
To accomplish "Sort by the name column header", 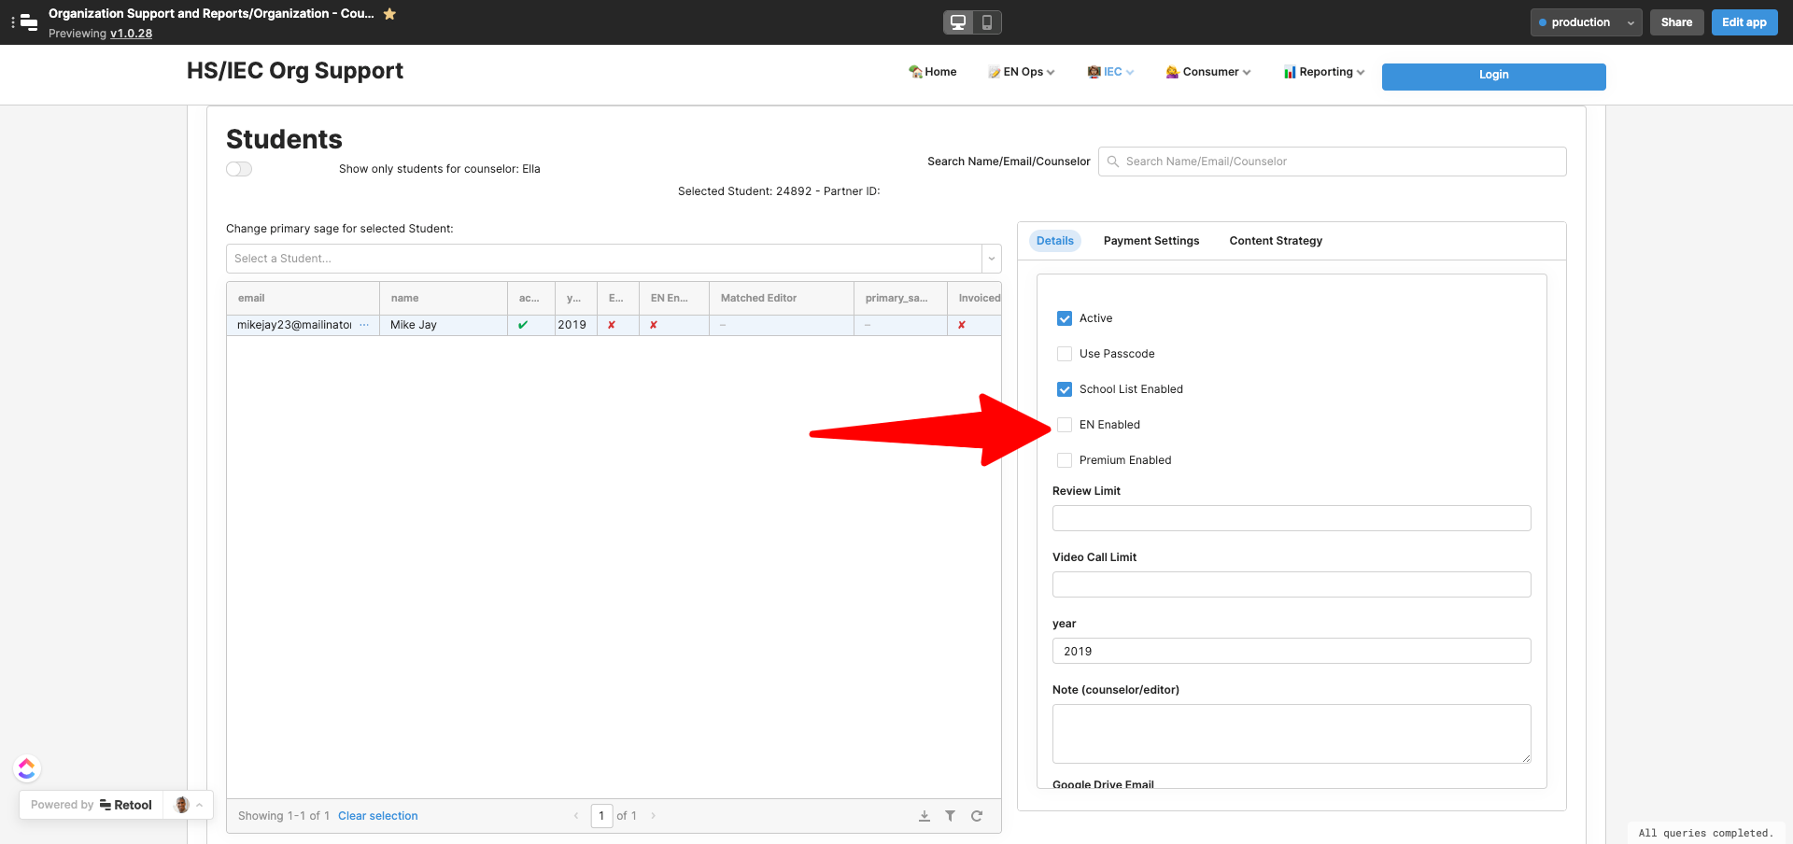I will [x=444, y=299].
